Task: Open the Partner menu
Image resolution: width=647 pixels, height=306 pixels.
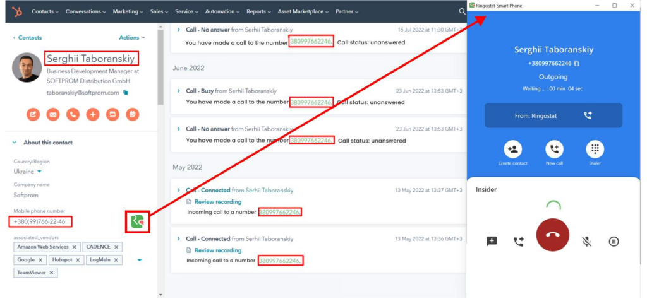Action: [347, 11]
